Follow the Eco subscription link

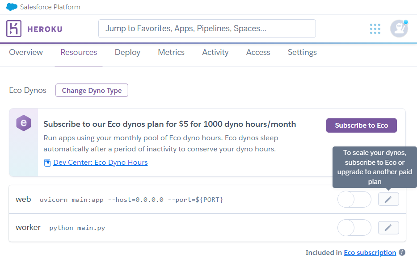point(370,252)
